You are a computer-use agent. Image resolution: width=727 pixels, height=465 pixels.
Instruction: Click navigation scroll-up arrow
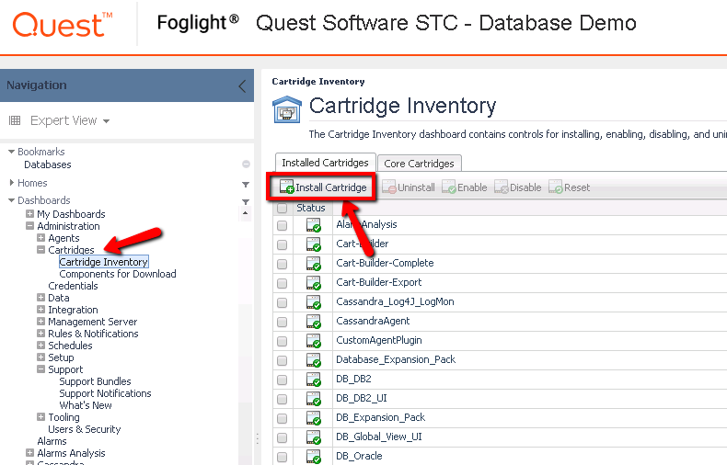tap(246, 213)
